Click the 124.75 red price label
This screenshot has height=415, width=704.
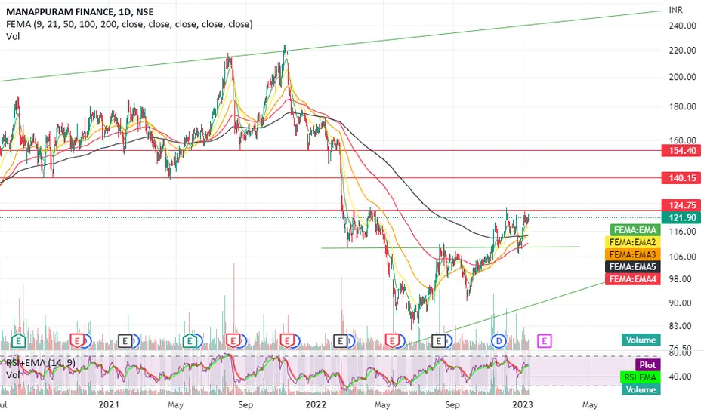click(681, 205)
